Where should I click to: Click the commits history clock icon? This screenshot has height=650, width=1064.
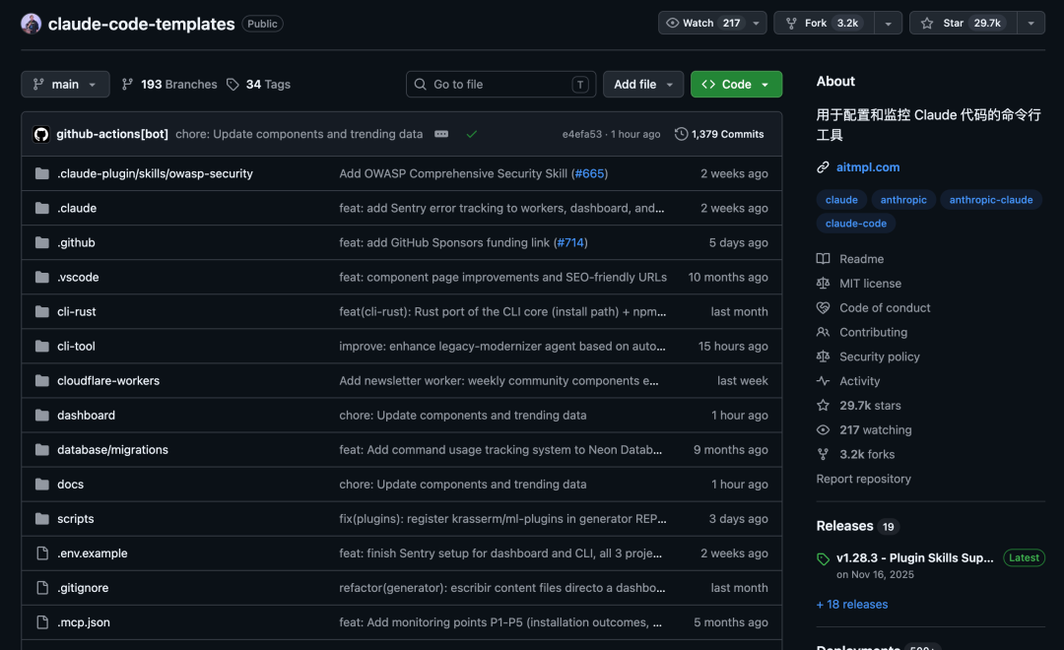pos(681,134)
